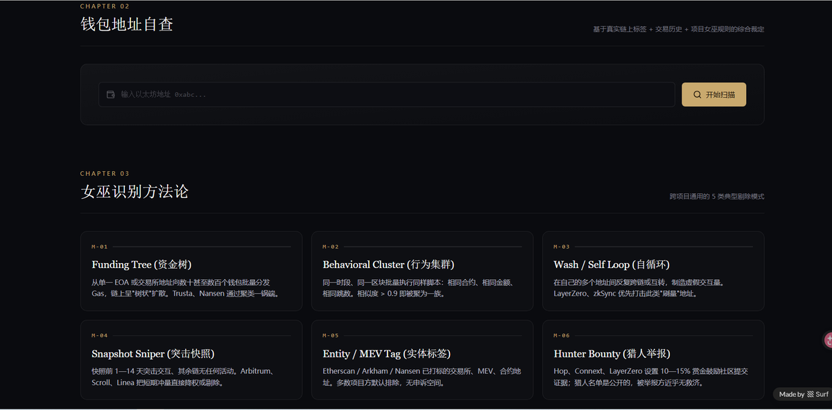This screenshot has width=832, height=410.
Task: Click the M-02 card label
Action: (x=331, y=247)
